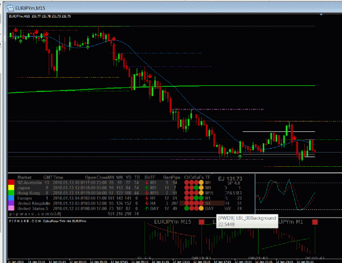
Task: Click the green up arrow beside M5
Action: pyautogui.click(x=147, y=188)
